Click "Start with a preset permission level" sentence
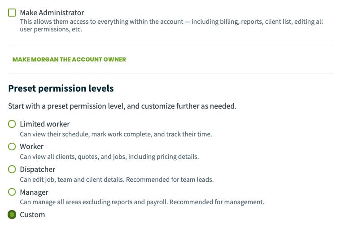 click(122, 106)
